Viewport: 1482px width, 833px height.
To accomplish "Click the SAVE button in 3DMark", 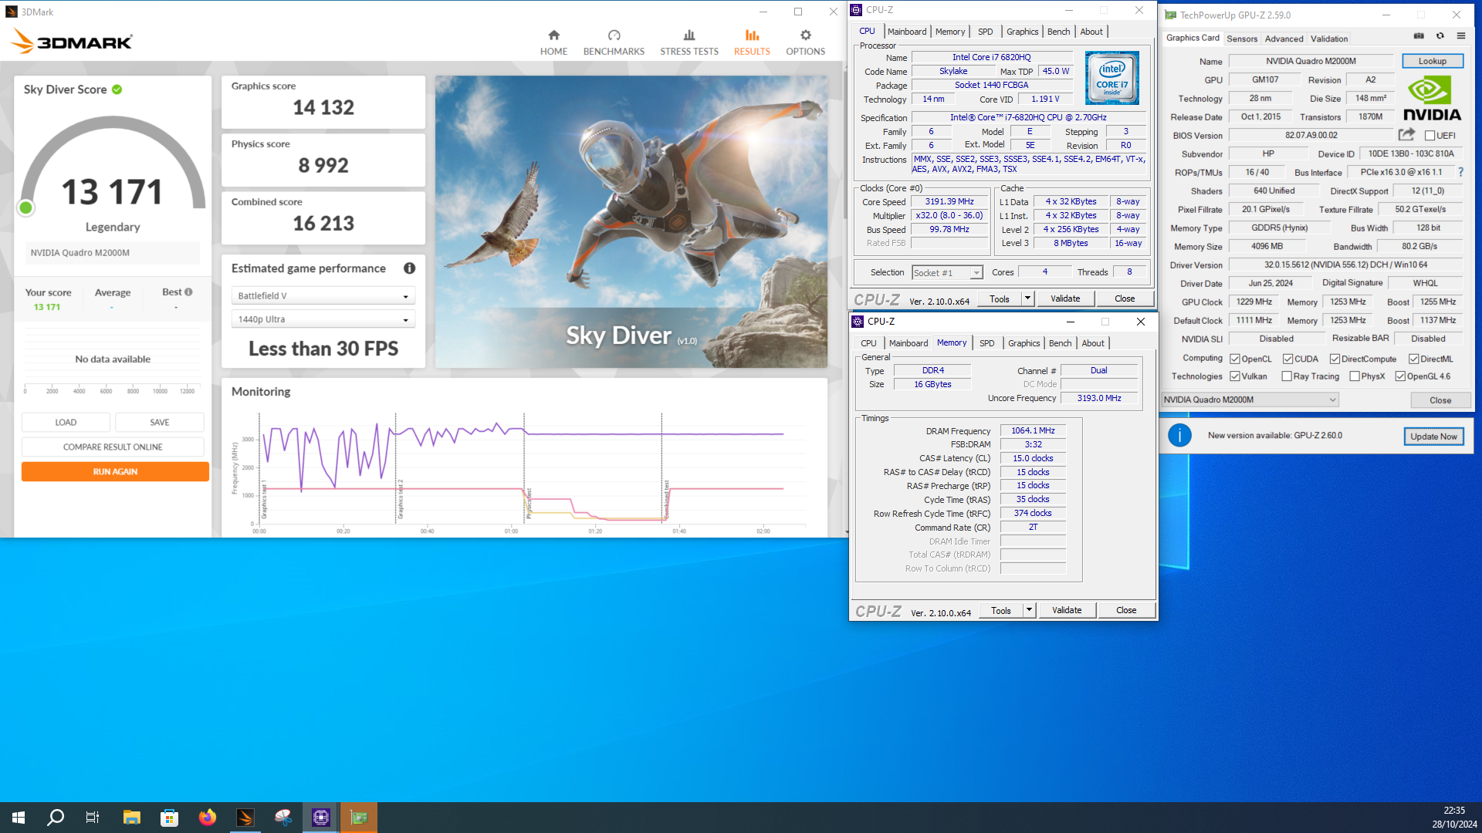I will pyautogui.click(x=160, y=423).
